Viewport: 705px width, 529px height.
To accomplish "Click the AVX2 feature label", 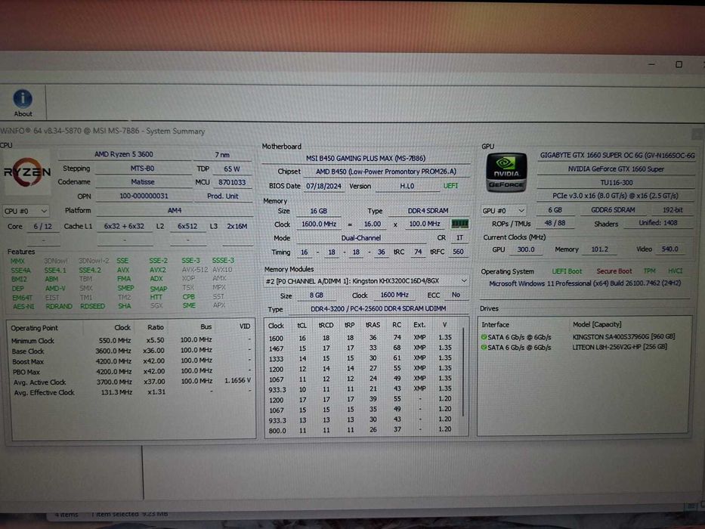I will coord(158,270).
